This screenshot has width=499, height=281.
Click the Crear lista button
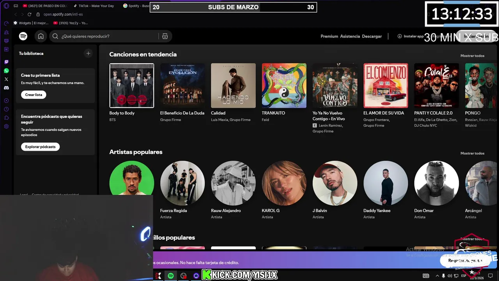coord(34,95)
